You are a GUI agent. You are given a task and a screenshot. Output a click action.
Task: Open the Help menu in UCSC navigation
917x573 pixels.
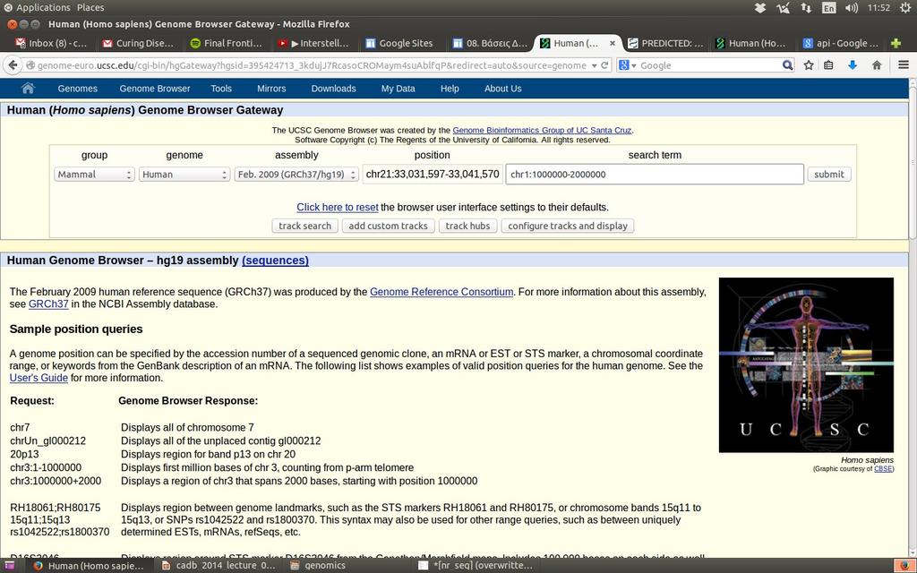coord(450,89)
